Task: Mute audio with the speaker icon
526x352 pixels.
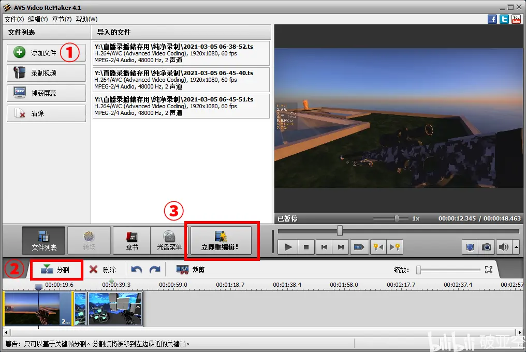Action: coord(503,247)
